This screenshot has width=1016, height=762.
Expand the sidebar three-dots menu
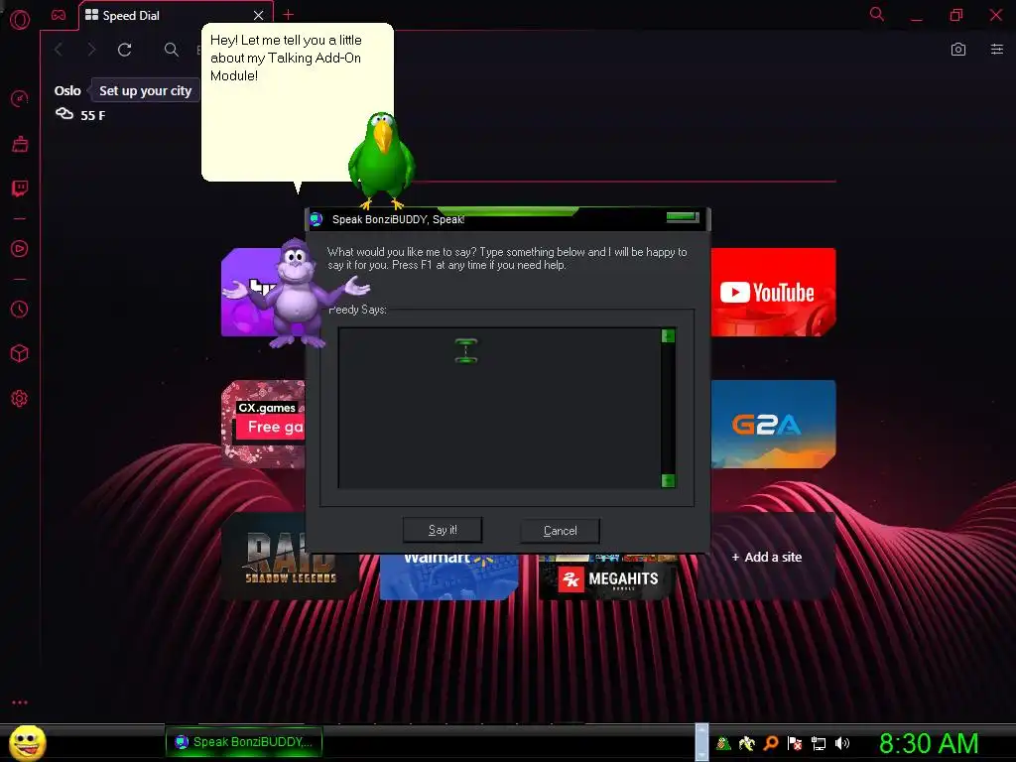point(20,702)
